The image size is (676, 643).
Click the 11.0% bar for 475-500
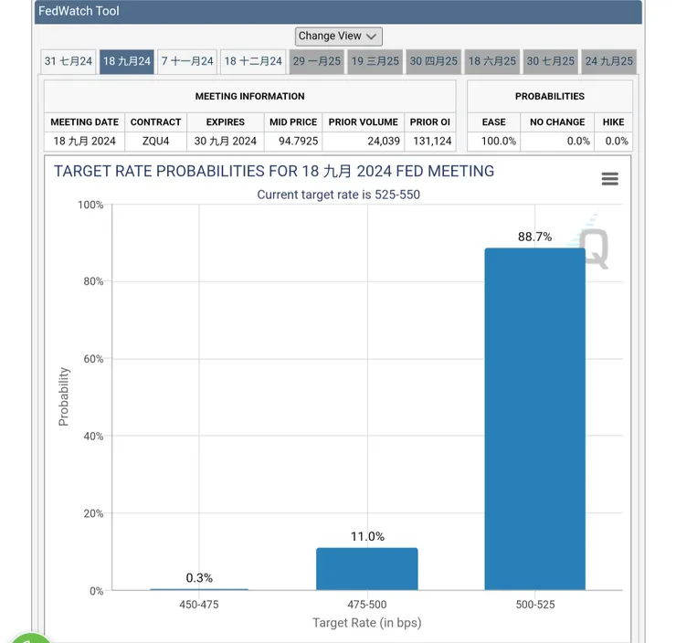(367, 569)
